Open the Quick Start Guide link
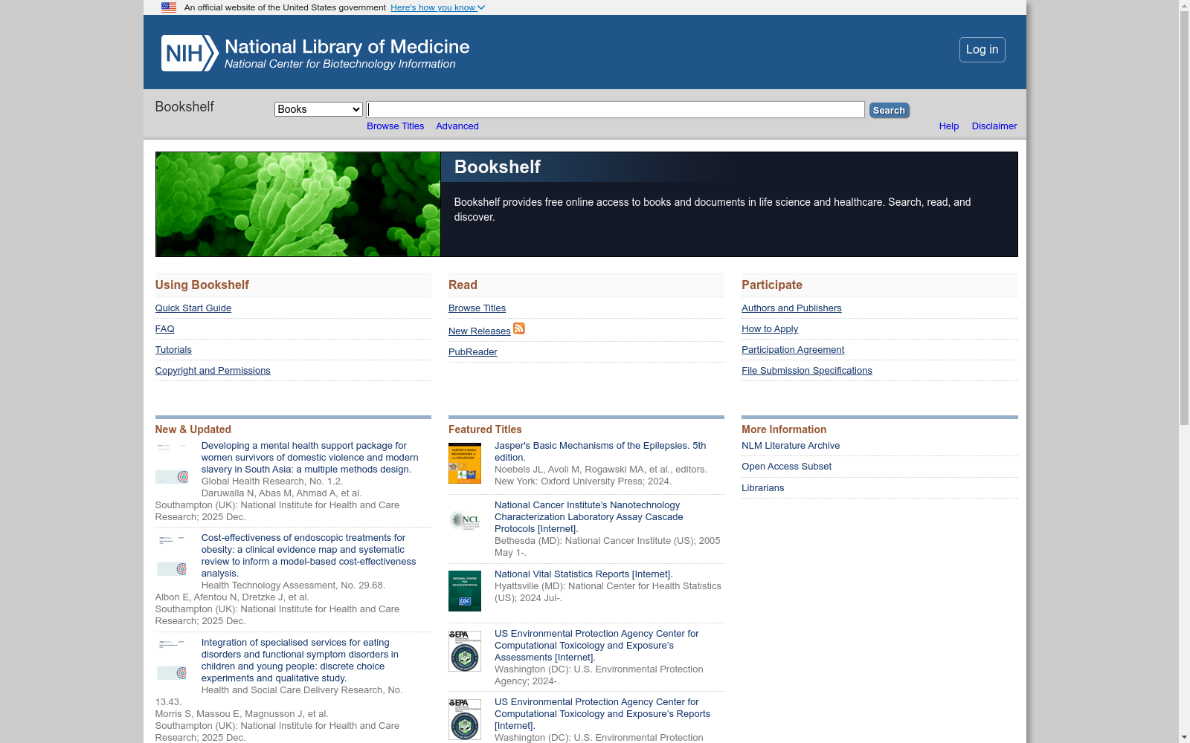This screenshot has width=1190, height=743. (x=193, y=308)
